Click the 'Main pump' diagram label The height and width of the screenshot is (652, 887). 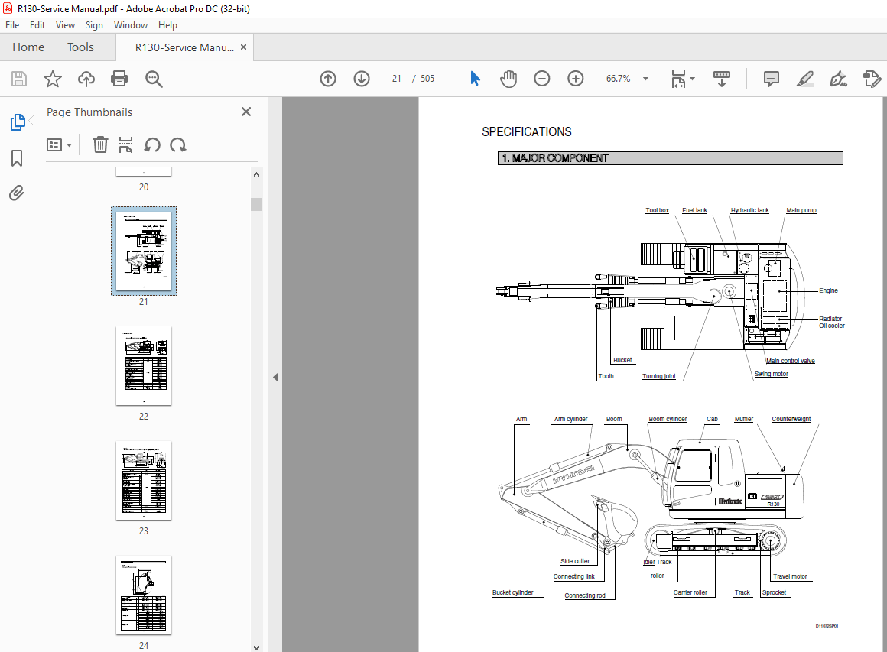click(801, 210)
